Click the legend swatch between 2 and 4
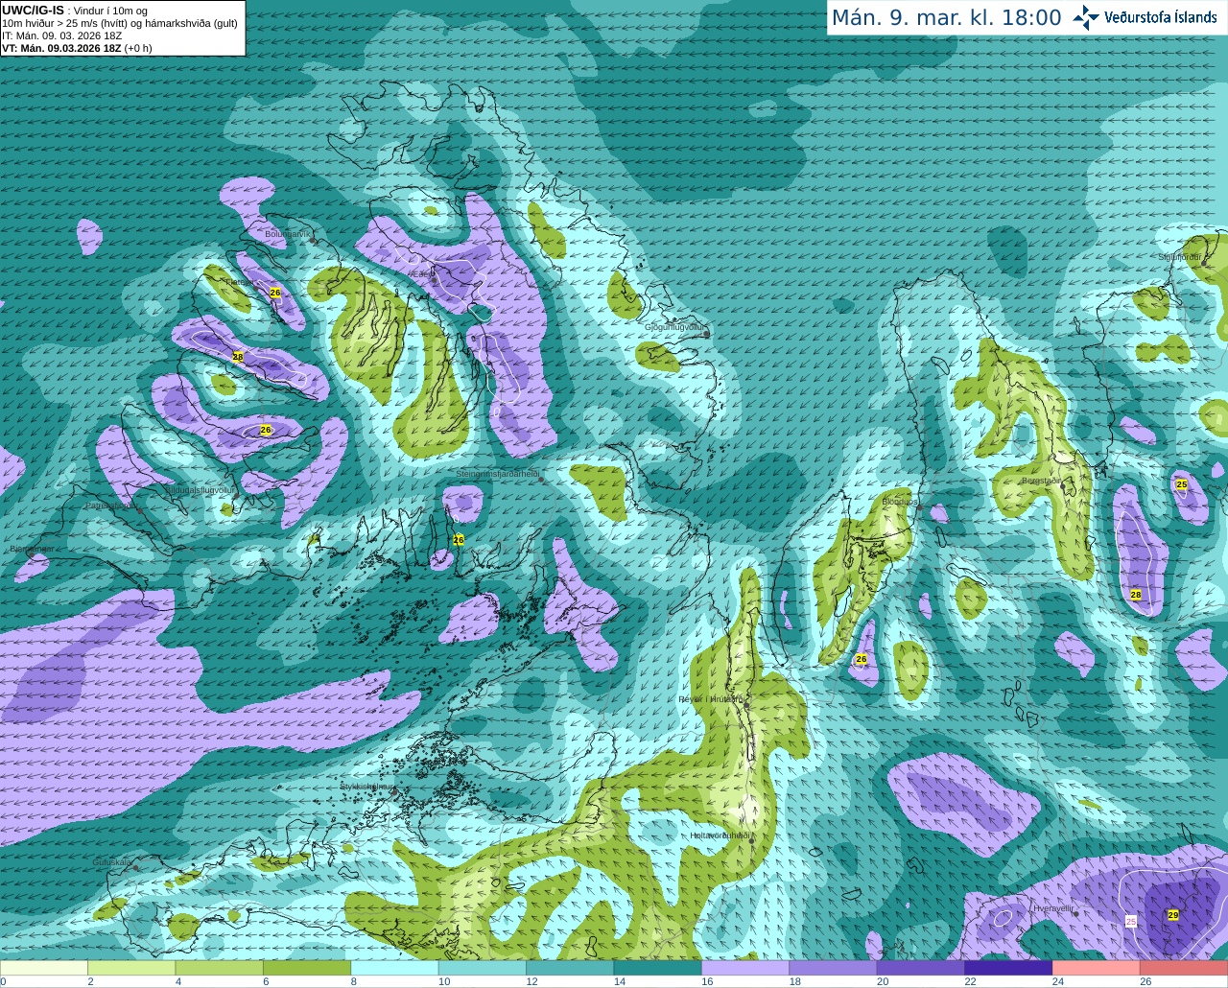This screenshot has height=988, width=1228. pyautogui.click(x=131, y=968)
